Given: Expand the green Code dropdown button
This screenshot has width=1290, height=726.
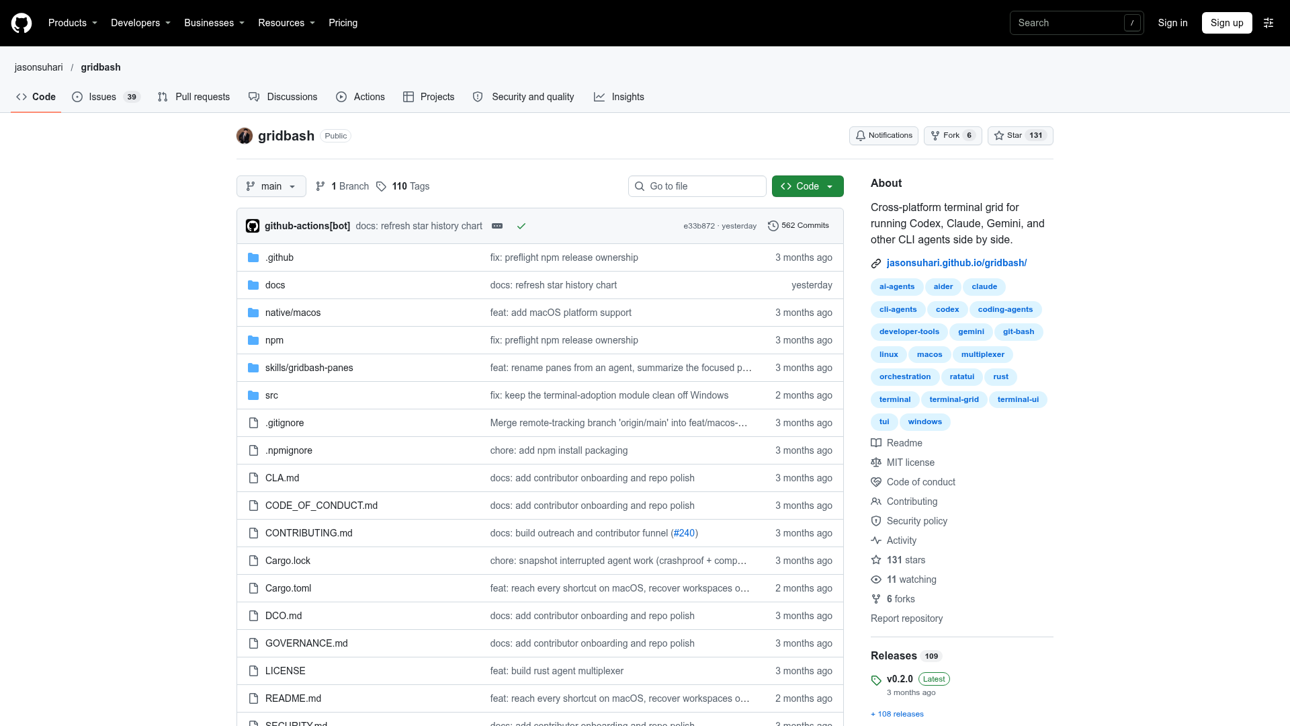Looking at the screenshot, I should (x=808, y=186).
